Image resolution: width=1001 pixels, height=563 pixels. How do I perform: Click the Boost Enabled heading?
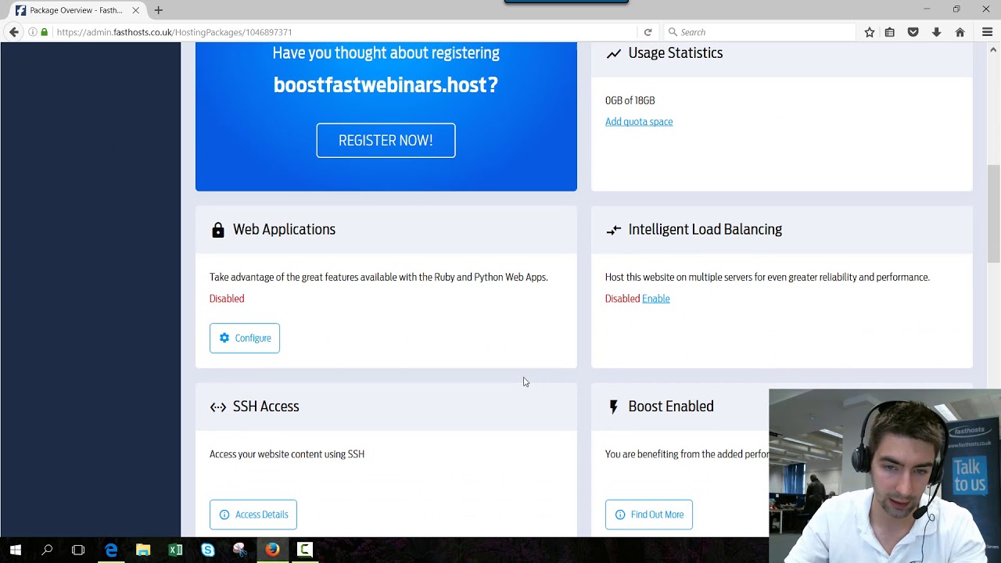coord(671,406)
